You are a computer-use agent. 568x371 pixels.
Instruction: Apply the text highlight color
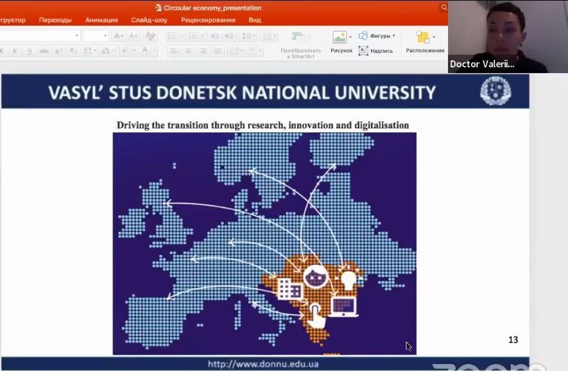coord(126,51)
